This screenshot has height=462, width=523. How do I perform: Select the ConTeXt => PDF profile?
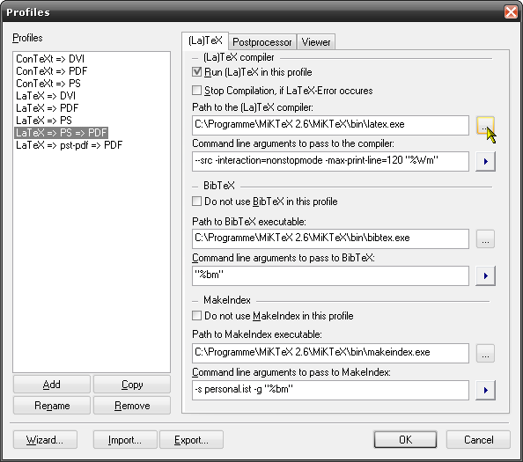51,71
